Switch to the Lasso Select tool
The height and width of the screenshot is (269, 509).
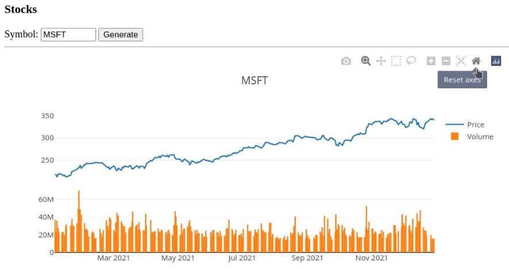coord(411,61)
